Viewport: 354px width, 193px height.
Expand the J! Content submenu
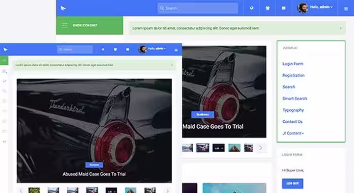pos(293,133)
